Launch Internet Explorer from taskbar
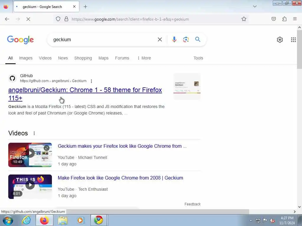The image size is (302, 226). 26,220
